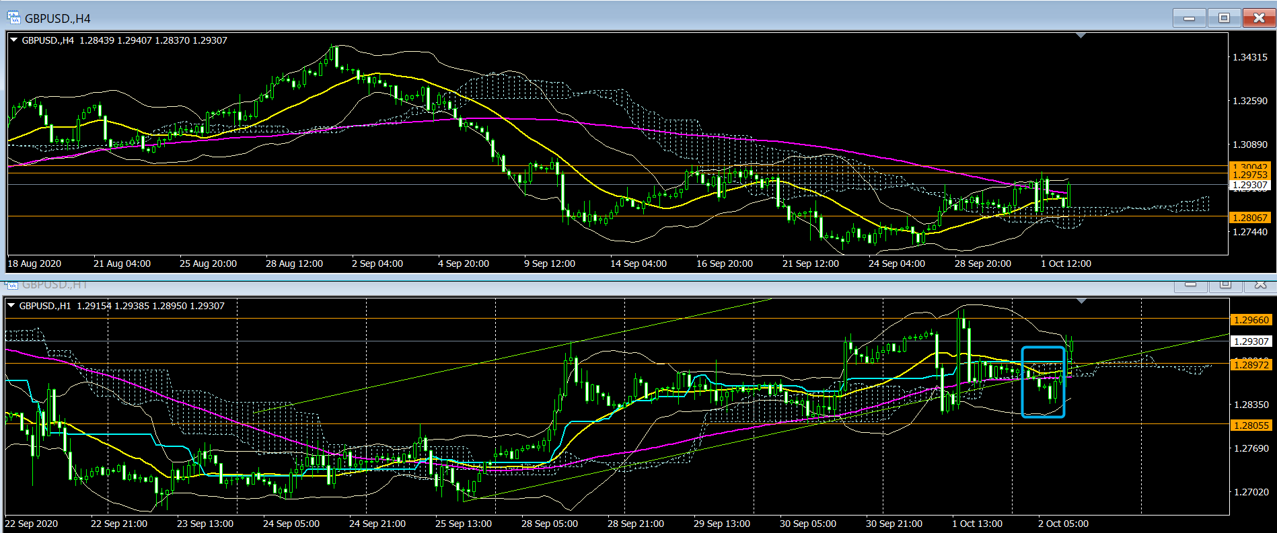
Task: Click the 21 Aug 04:00 time label
Action: (122, 263)
